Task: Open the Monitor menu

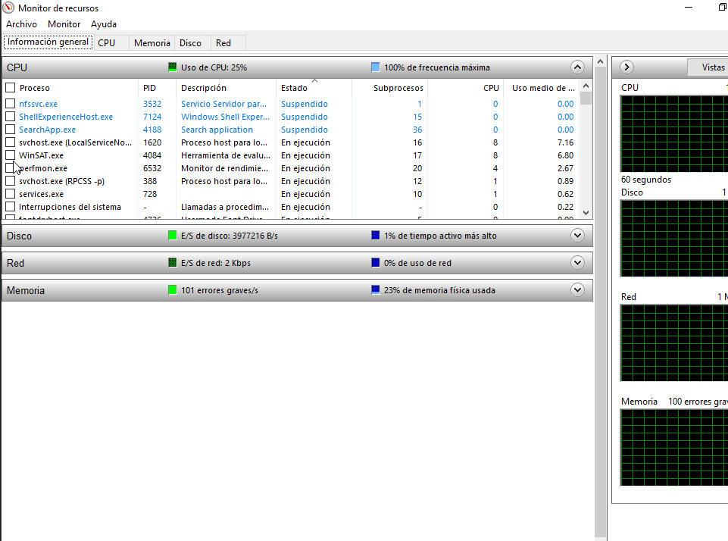Action: coord(64,24)
